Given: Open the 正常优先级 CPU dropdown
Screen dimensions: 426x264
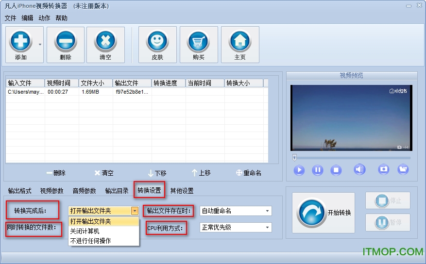Looking at the screenshot, I should click(x=236, y=228).
